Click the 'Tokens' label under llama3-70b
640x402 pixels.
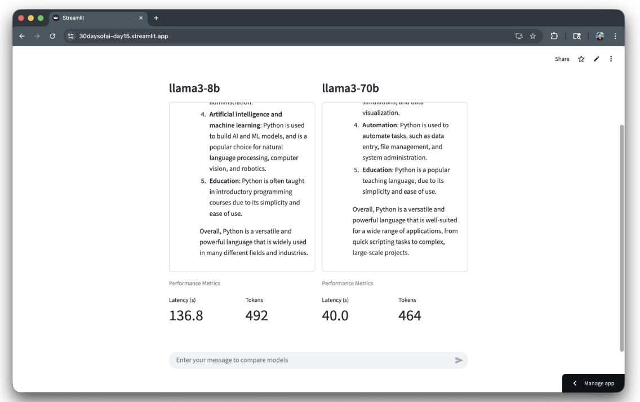407,300
